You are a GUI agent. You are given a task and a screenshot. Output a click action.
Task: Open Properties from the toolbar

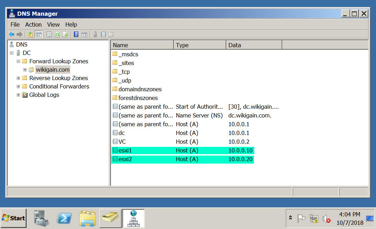click(49, 35)
